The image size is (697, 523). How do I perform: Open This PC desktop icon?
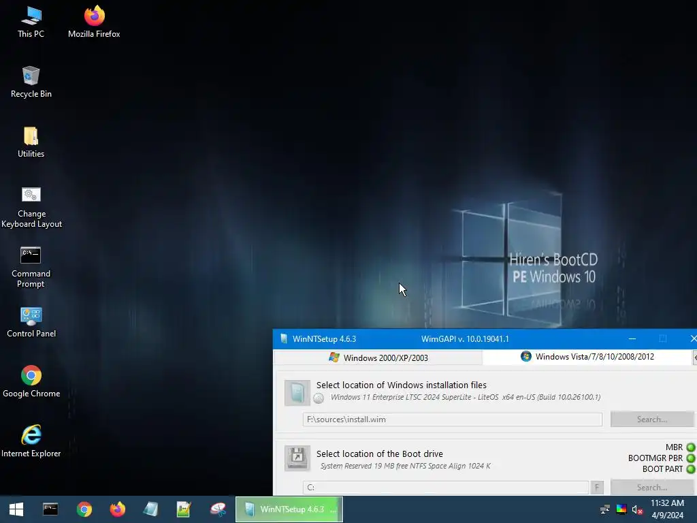tap(31, 22)
